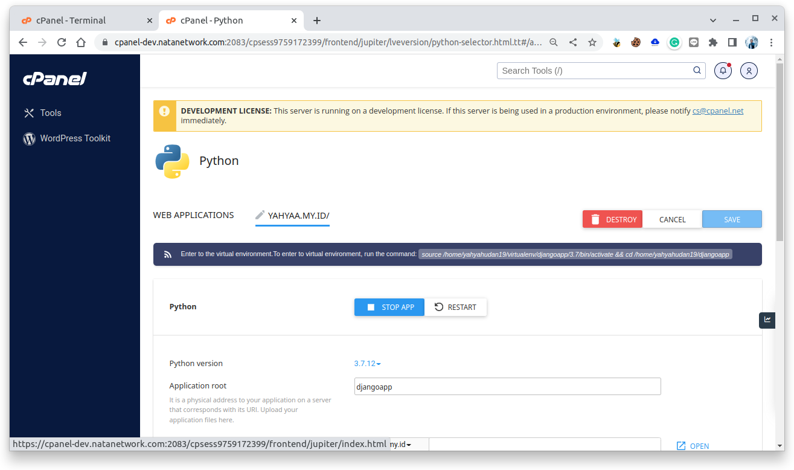Open the cPanel logo home link
794x470 pixels.
tap(55, 79)
